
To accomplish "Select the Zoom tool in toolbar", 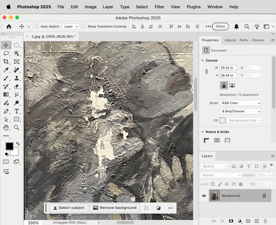I will tap(17, 127).
